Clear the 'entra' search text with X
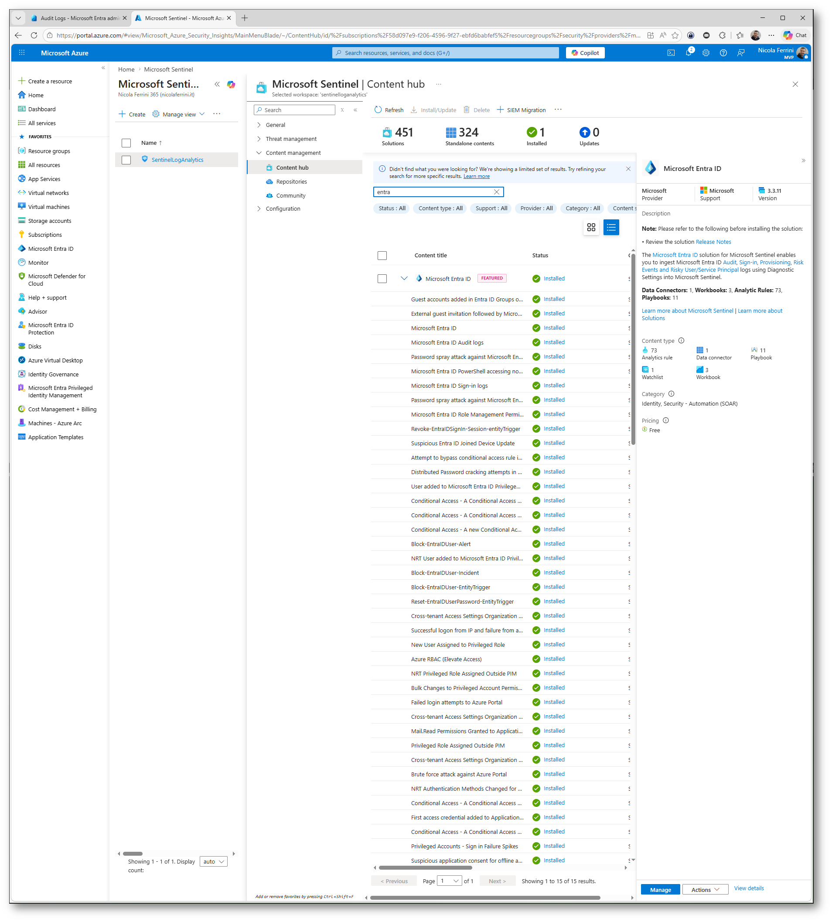 click(x=497, y=192)
